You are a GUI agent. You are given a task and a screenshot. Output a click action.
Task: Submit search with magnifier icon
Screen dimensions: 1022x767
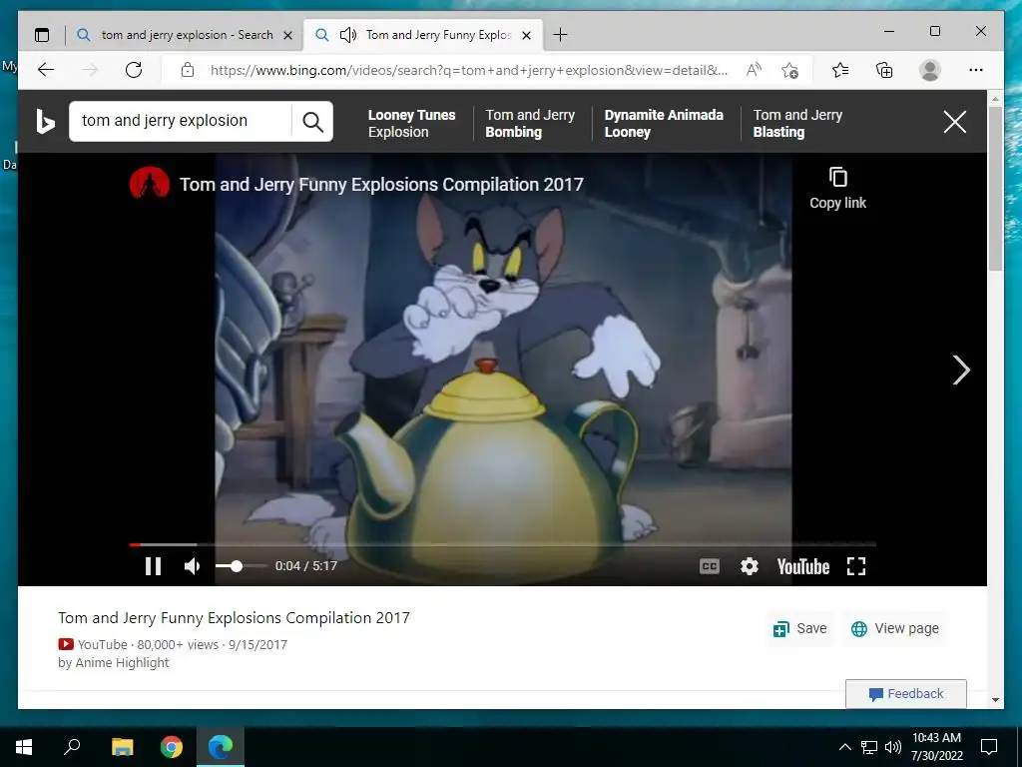pos(312,121)
